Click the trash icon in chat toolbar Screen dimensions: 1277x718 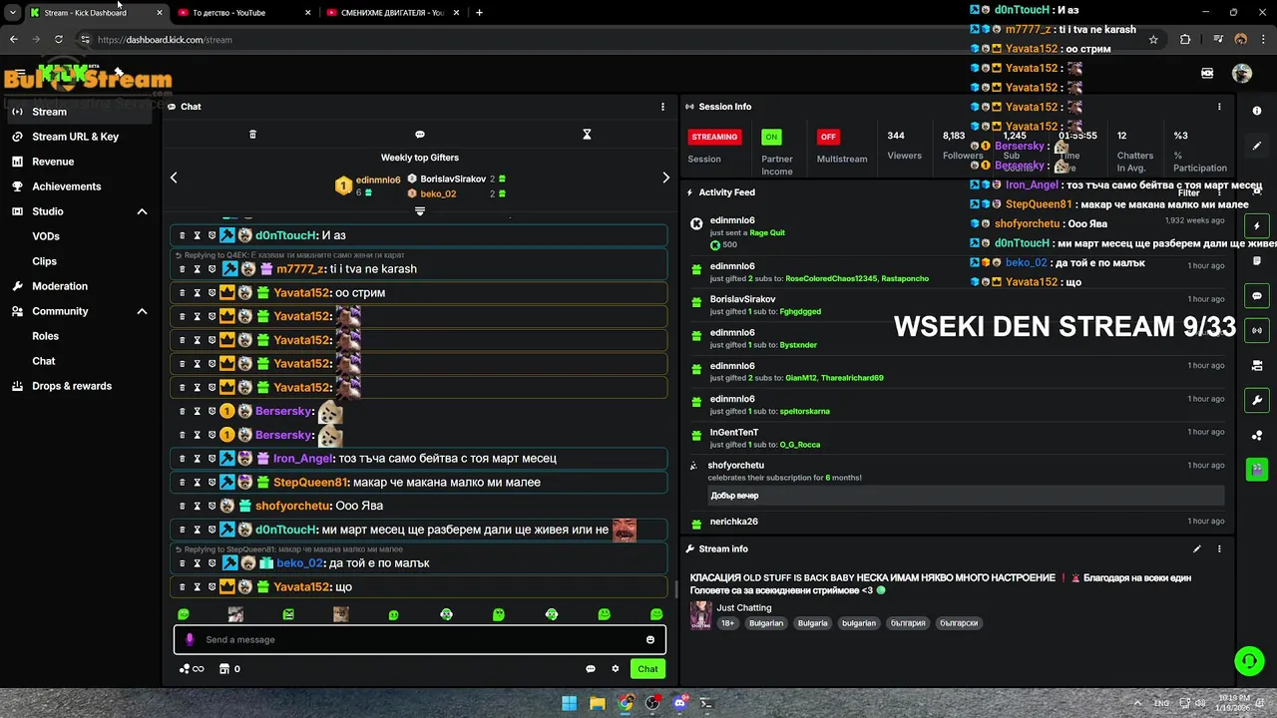(252, 135)
